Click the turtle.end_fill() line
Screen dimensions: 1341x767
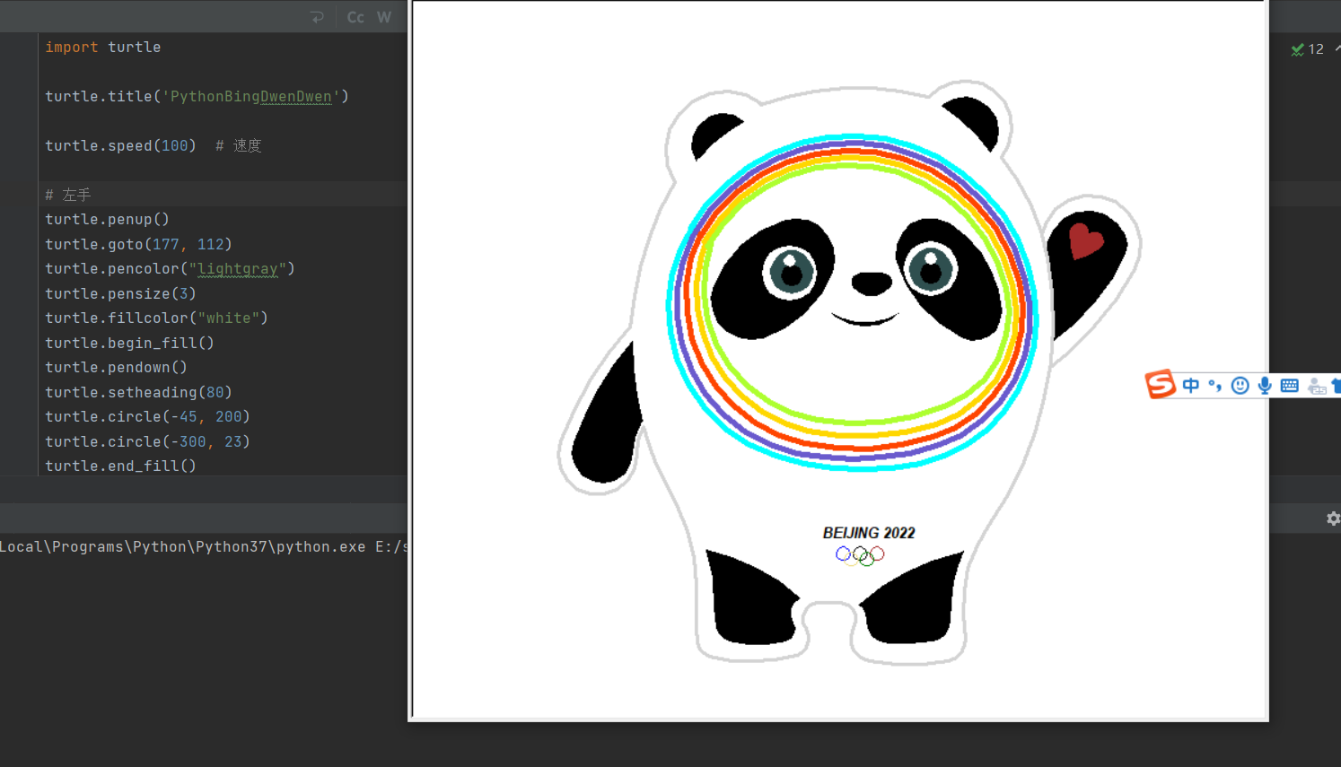120,466
